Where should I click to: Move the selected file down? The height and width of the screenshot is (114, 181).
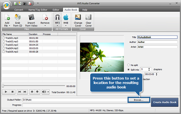pyautogui.click(x=37, y=92)
